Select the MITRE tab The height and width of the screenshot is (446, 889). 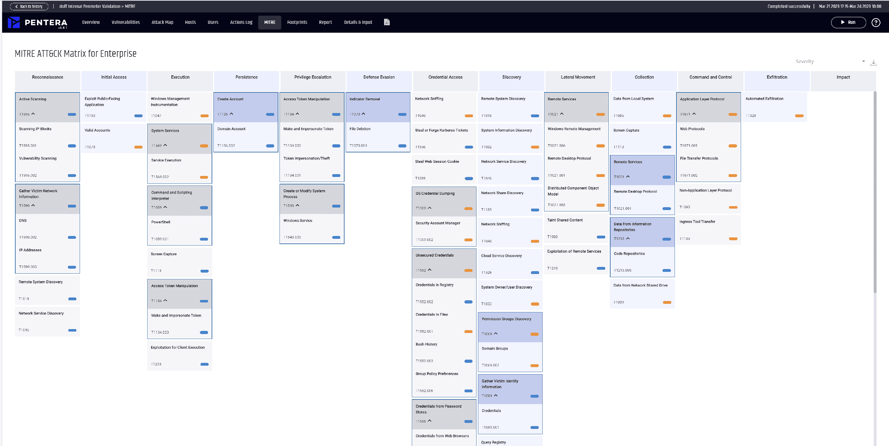[x=270, y=22]
